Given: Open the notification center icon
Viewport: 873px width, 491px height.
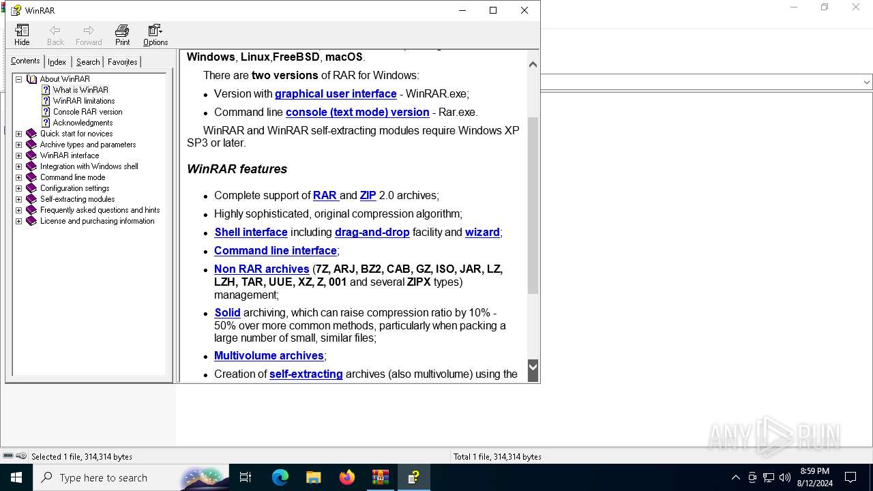Looking at the screenshot, I should point(850,477).
